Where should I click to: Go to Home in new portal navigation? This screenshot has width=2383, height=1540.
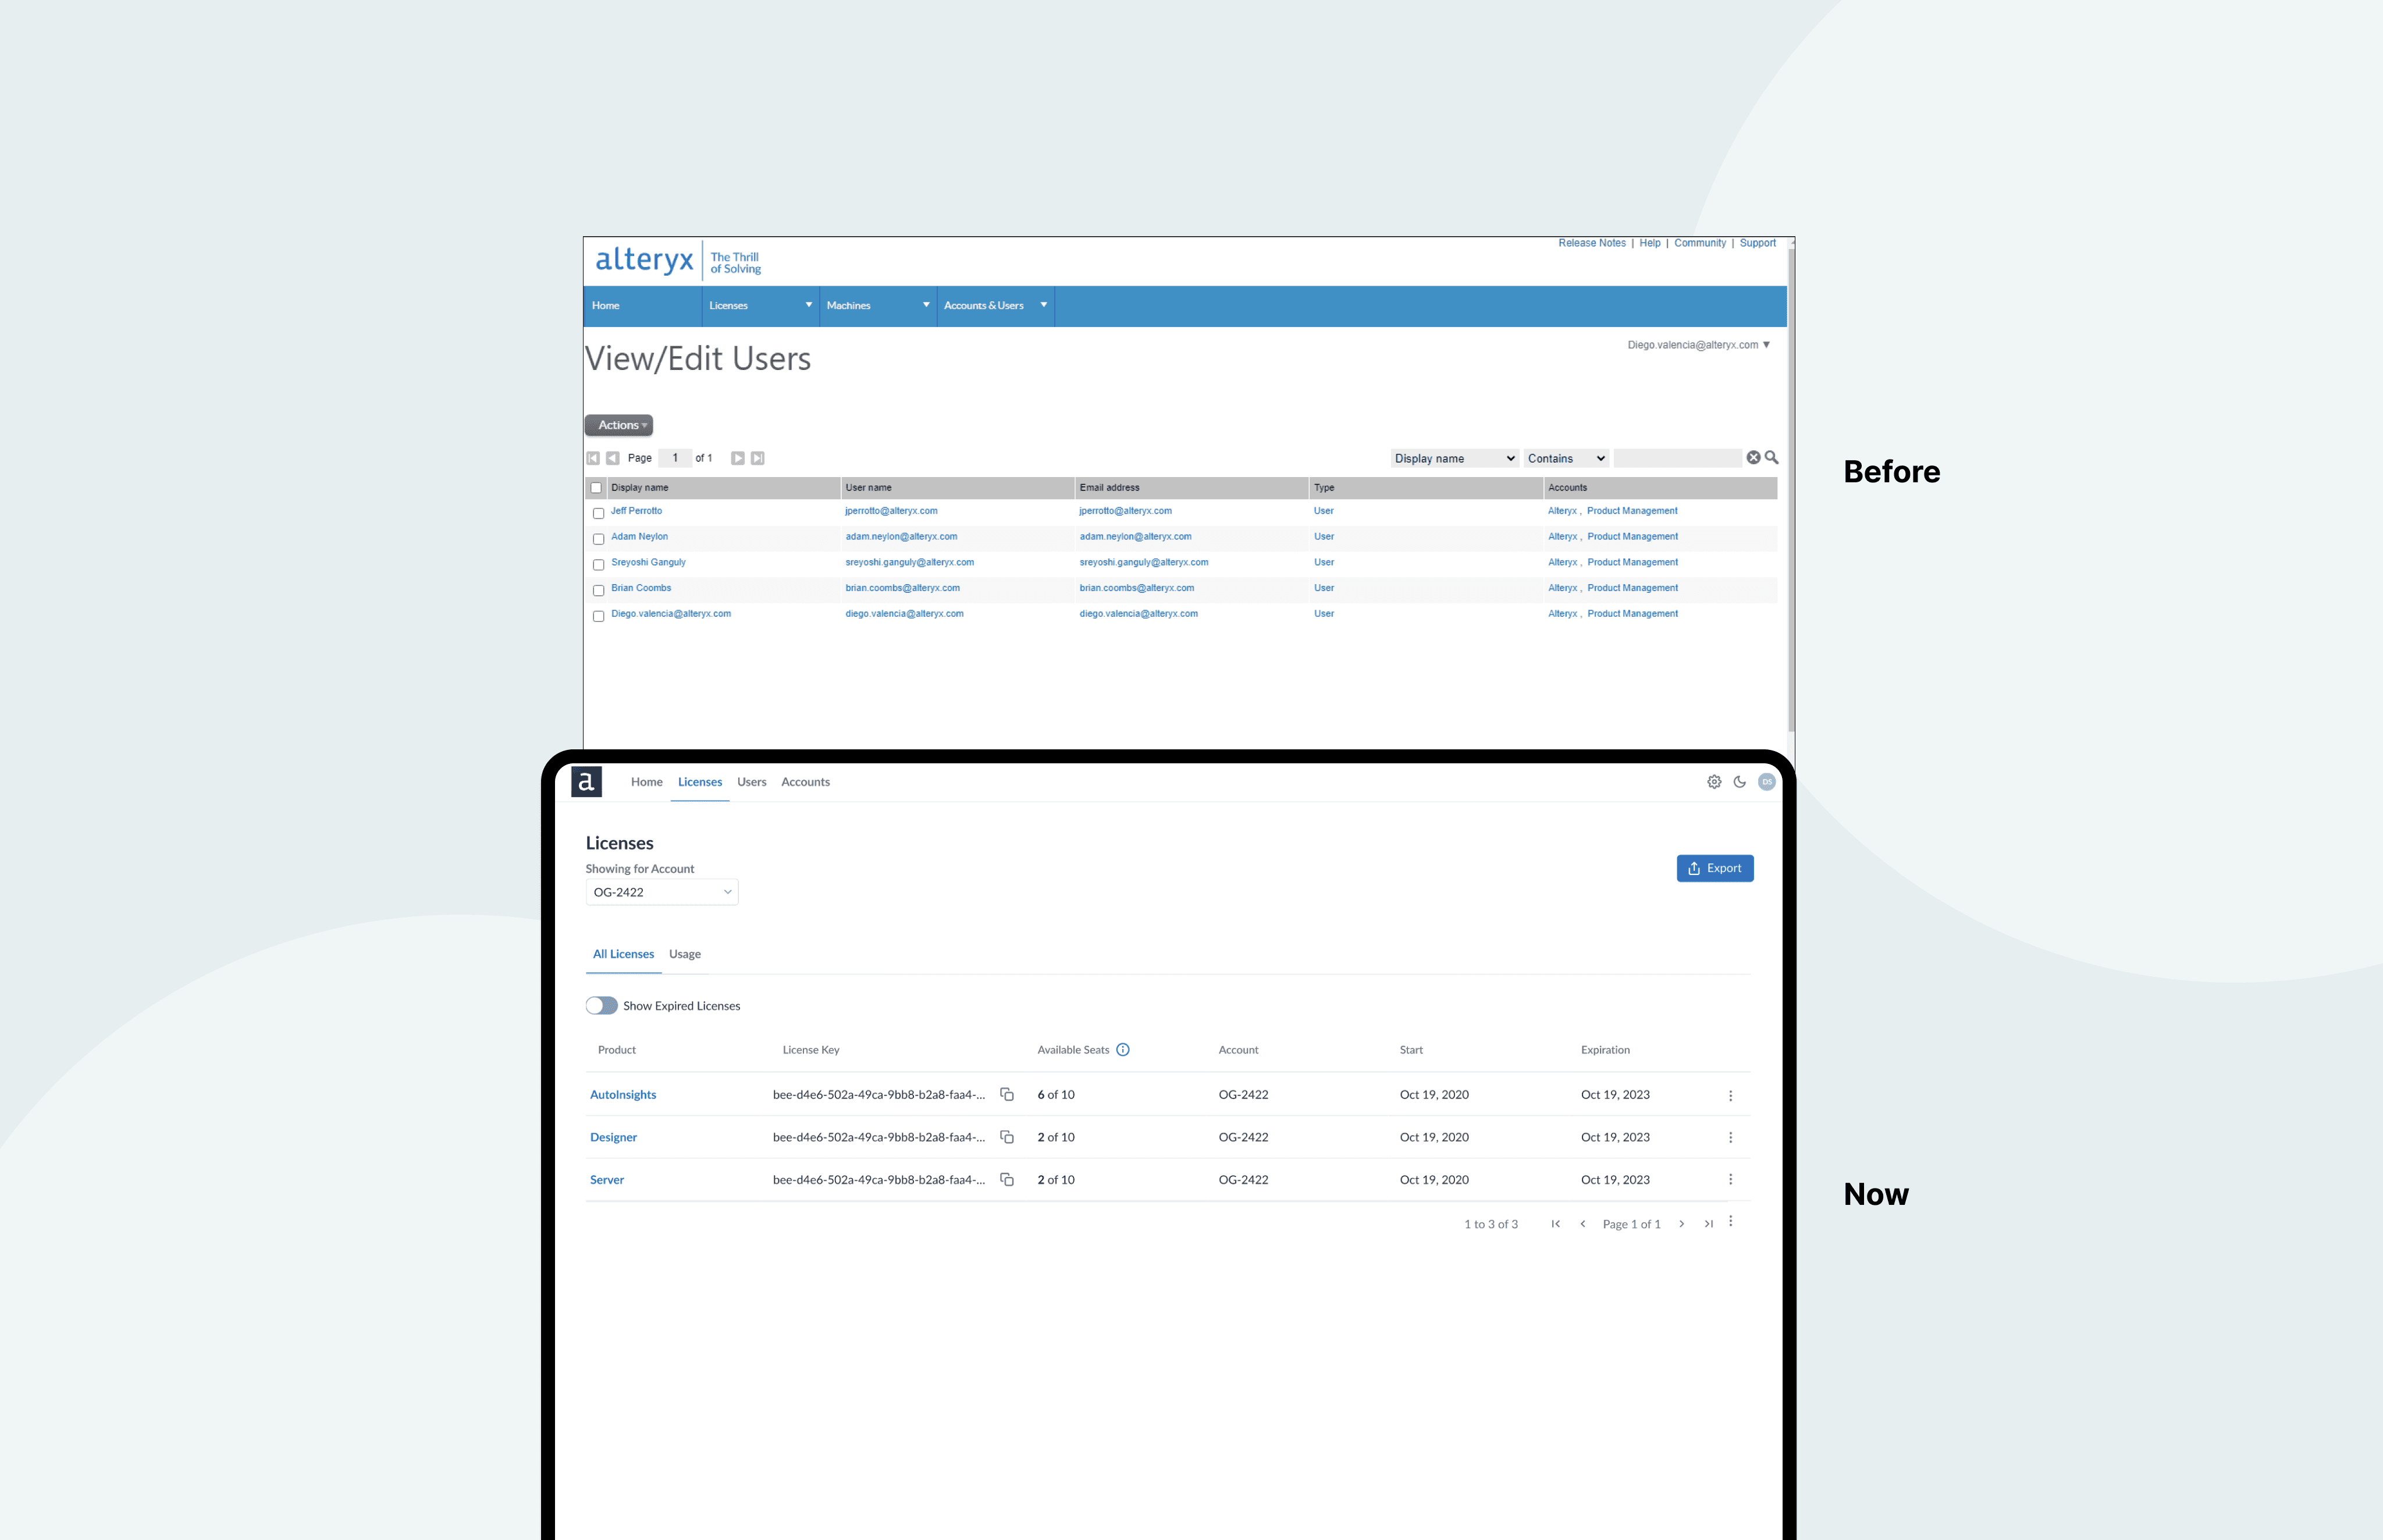[647, 782]
